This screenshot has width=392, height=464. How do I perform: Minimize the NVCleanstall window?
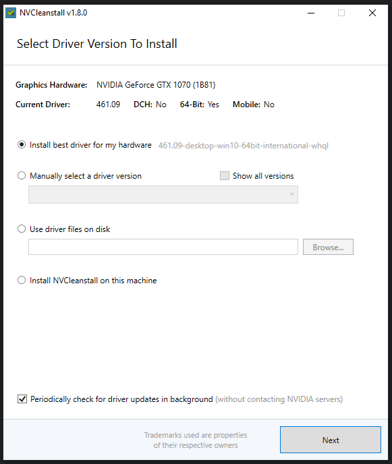pyautogui.click(x=311, y=13)
